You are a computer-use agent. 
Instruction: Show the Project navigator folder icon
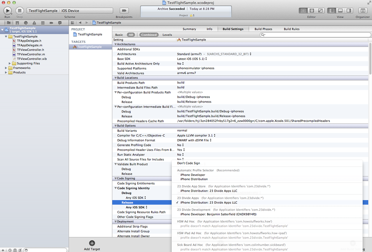(x=9, y=23)
